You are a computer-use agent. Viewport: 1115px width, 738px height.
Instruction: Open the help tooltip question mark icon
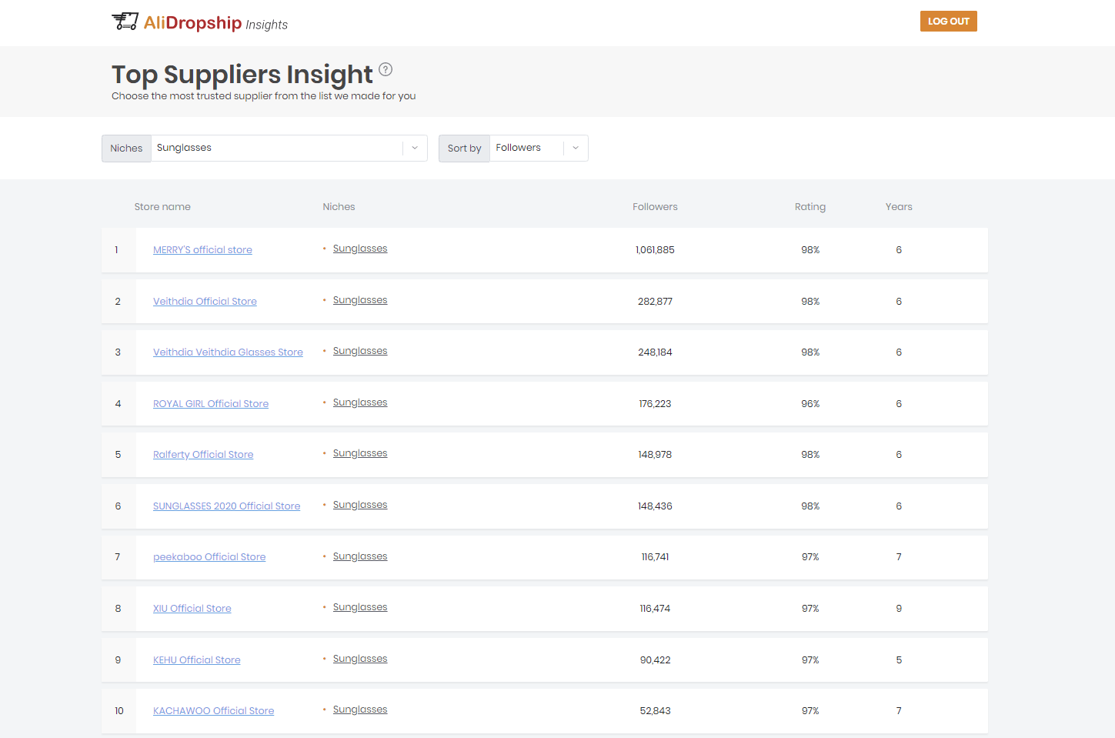coord(386,68)
